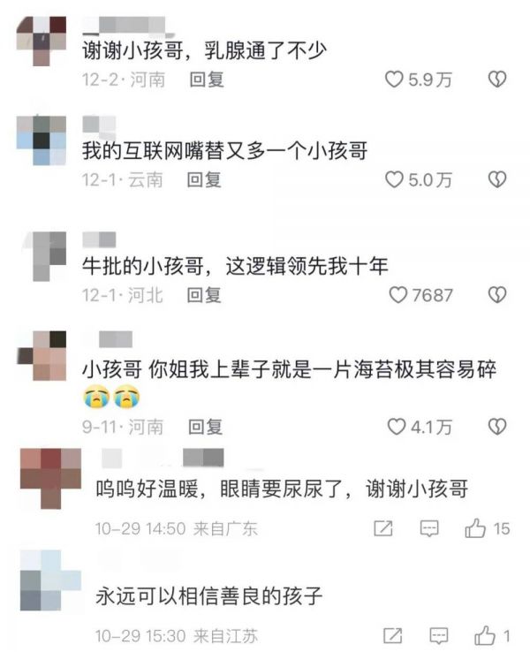Reply to the 河北 12-1 comment
Screen dimensions: 530x652
click(204, 295)
